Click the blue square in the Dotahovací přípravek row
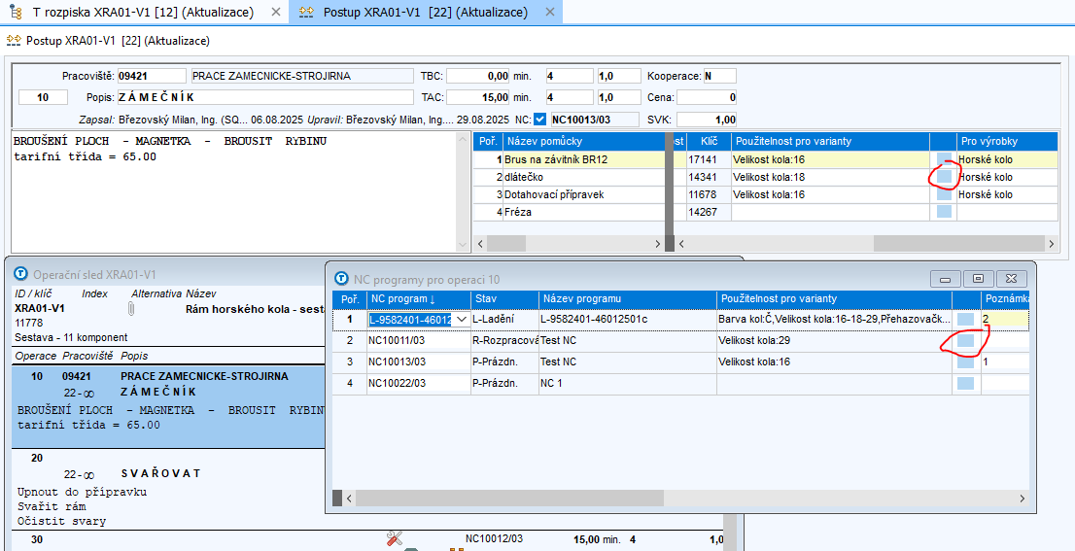 943,194
